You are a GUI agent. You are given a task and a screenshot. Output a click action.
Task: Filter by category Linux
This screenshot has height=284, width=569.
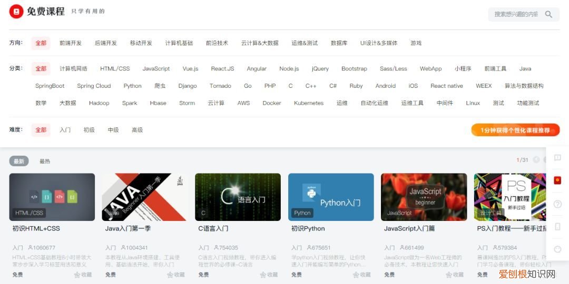click(473, 103)
